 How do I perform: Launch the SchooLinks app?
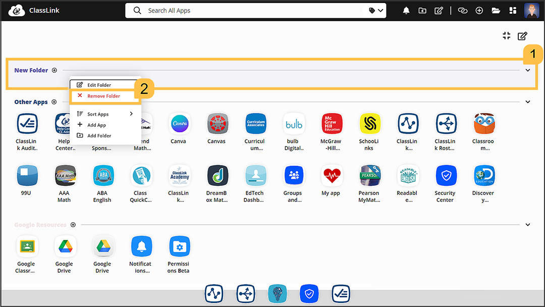(x=369, y=124)
